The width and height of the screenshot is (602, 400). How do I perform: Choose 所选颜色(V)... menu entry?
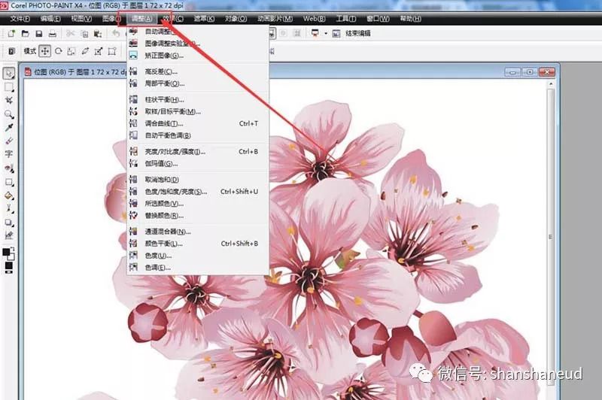pos(198,204)
